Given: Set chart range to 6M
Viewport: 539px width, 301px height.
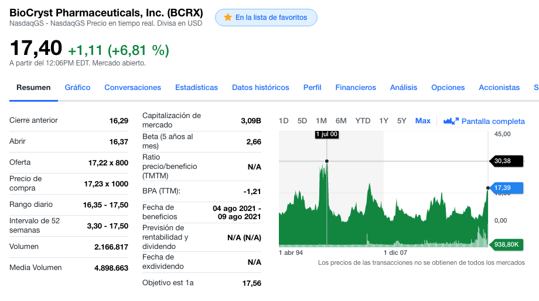Looking at the screenshot, I should 341,120.
